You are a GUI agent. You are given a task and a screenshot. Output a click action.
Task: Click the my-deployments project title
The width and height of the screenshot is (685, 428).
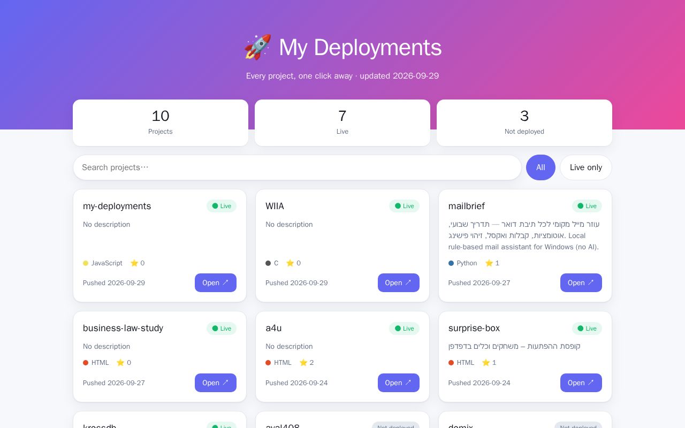pyautogui.click(x=117, y=206)
